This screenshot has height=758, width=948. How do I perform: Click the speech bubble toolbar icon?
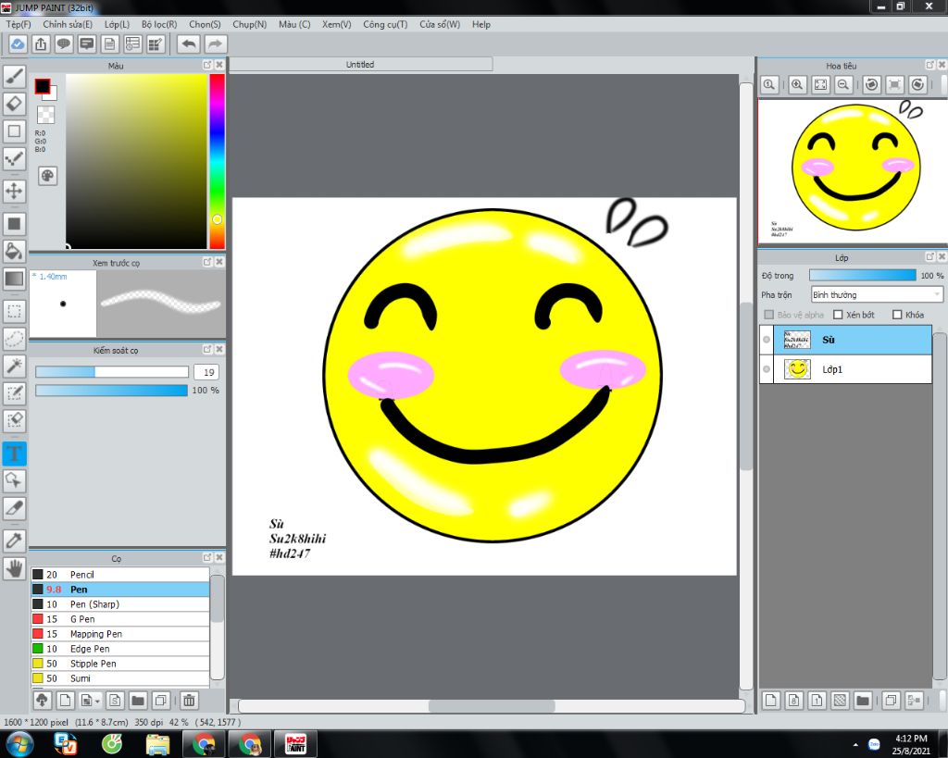(x=64, y=44)
